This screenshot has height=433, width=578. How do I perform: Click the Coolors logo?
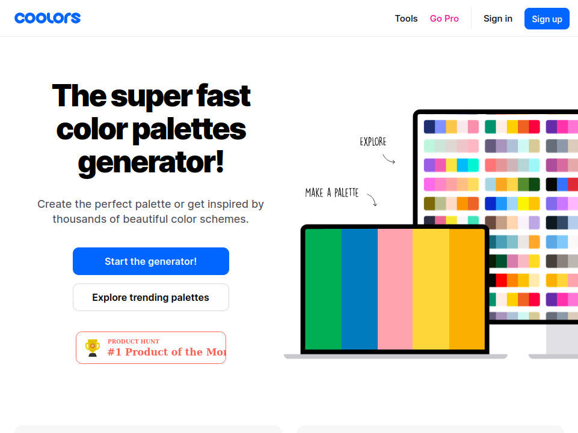pyautogui.click(x=48, y=18)
